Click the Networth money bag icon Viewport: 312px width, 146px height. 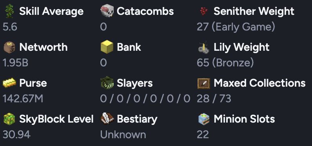pyautogui.click(x=9, y=47)
